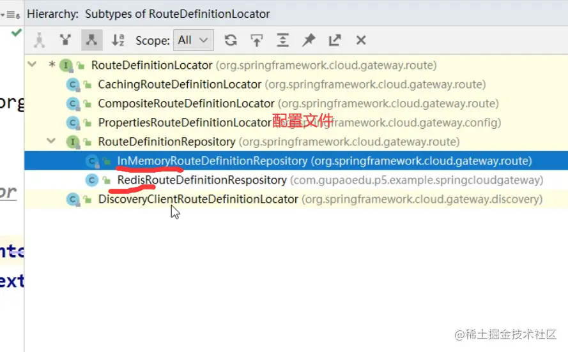Click the green checkmark inspection indicator
568x352 pixels.
click(17, 33)
